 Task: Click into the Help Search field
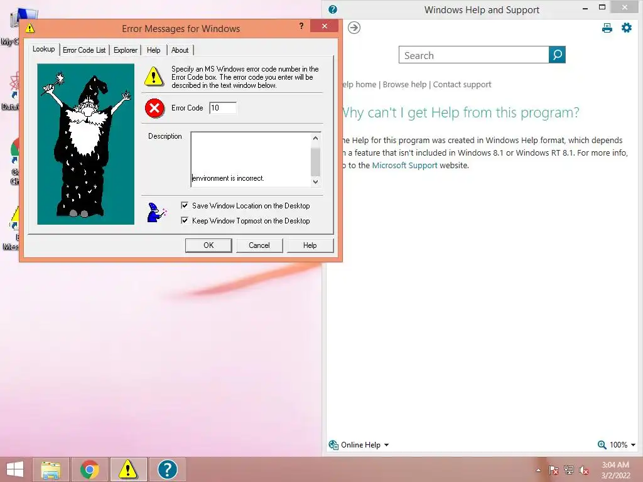coord(473,55)
